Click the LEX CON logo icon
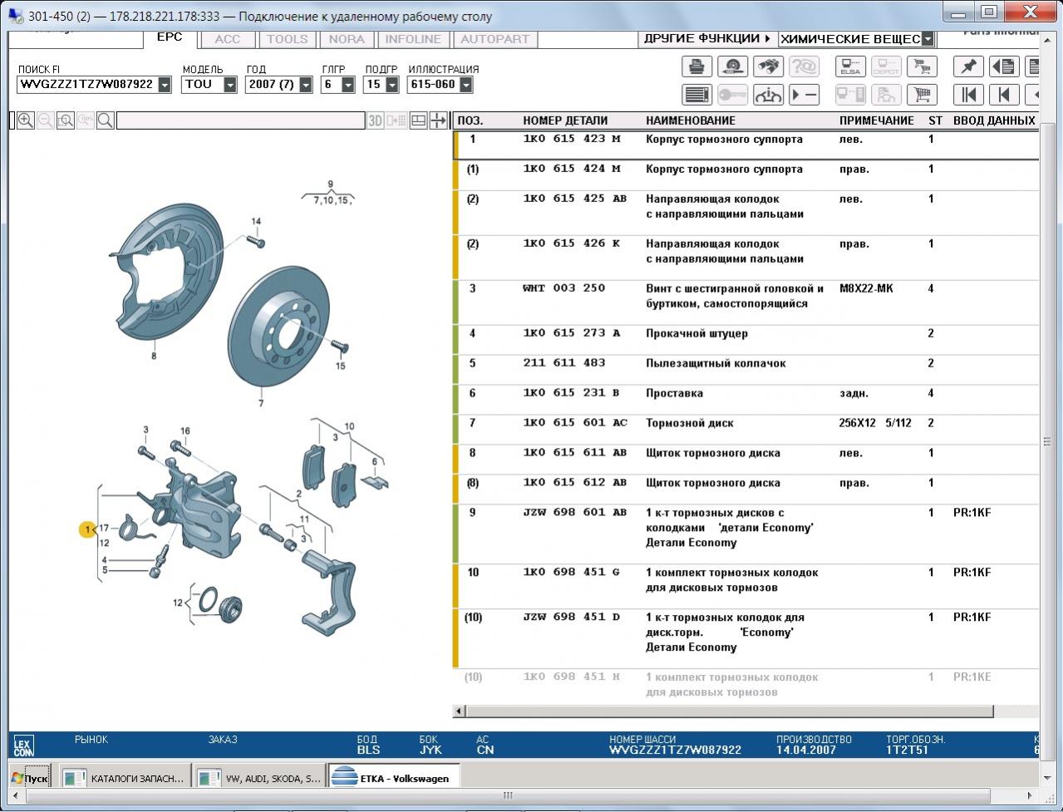 click(23, 746)
